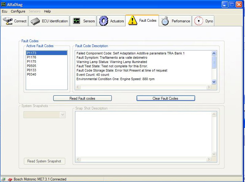Open the Ecu menu
The width and height of the screenshot is (245, 182).
click(5, 11)
